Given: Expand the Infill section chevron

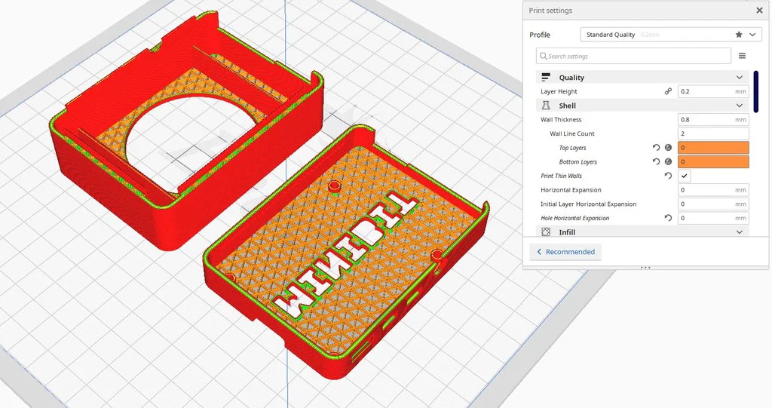Looking at the screenshot, I should (x=739, y=232).
